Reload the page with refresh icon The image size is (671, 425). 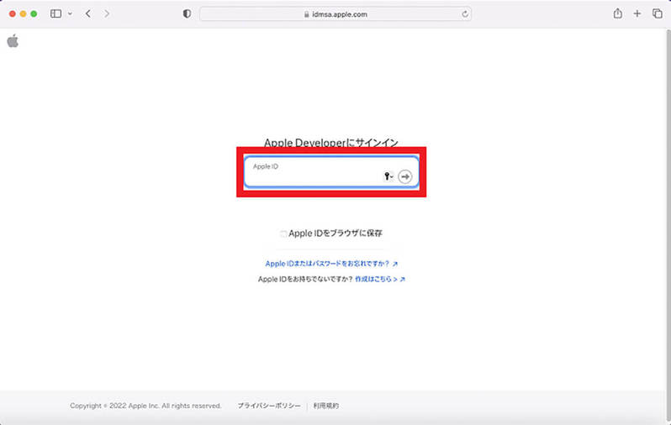(x=465, y=14)
